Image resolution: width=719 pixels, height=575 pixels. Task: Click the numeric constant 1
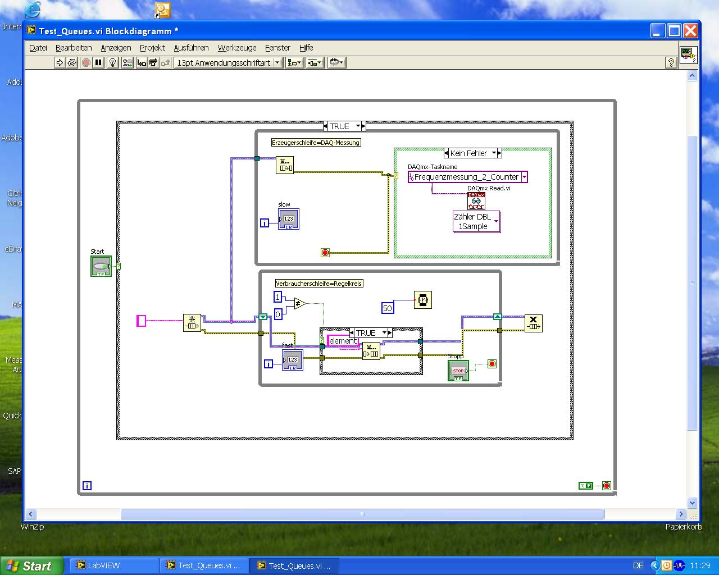[277, 297]
